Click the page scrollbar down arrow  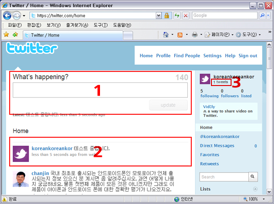tap(269, 192)
